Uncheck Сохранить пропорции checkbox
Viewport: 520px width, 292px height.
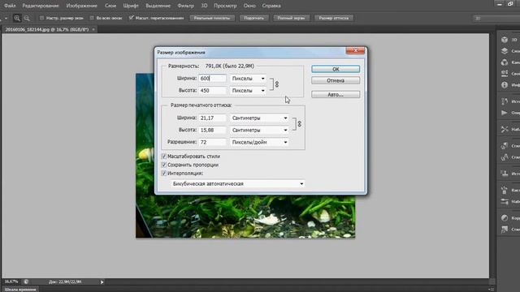(x=163, y=165)
